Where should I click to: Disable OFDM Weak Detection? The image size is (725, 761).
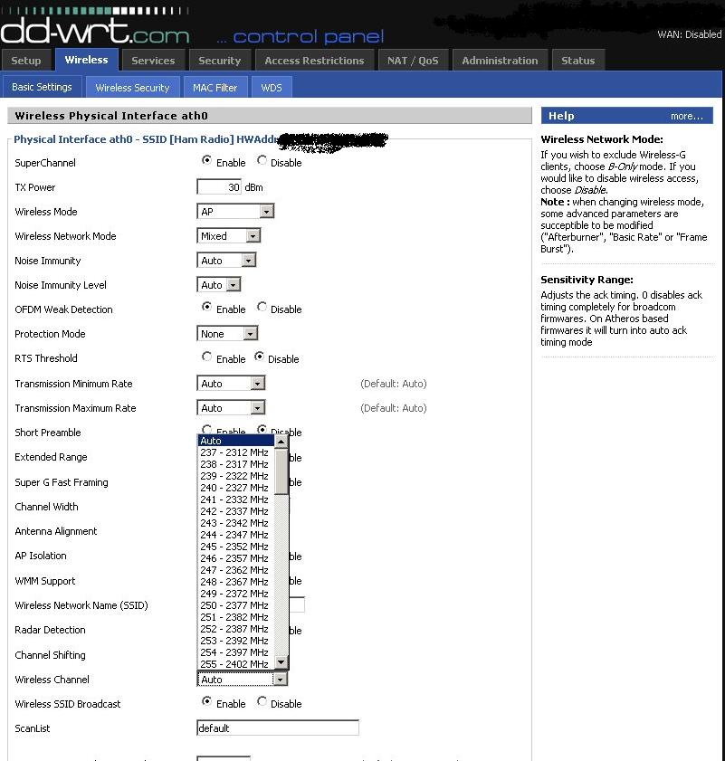(262, 308)
